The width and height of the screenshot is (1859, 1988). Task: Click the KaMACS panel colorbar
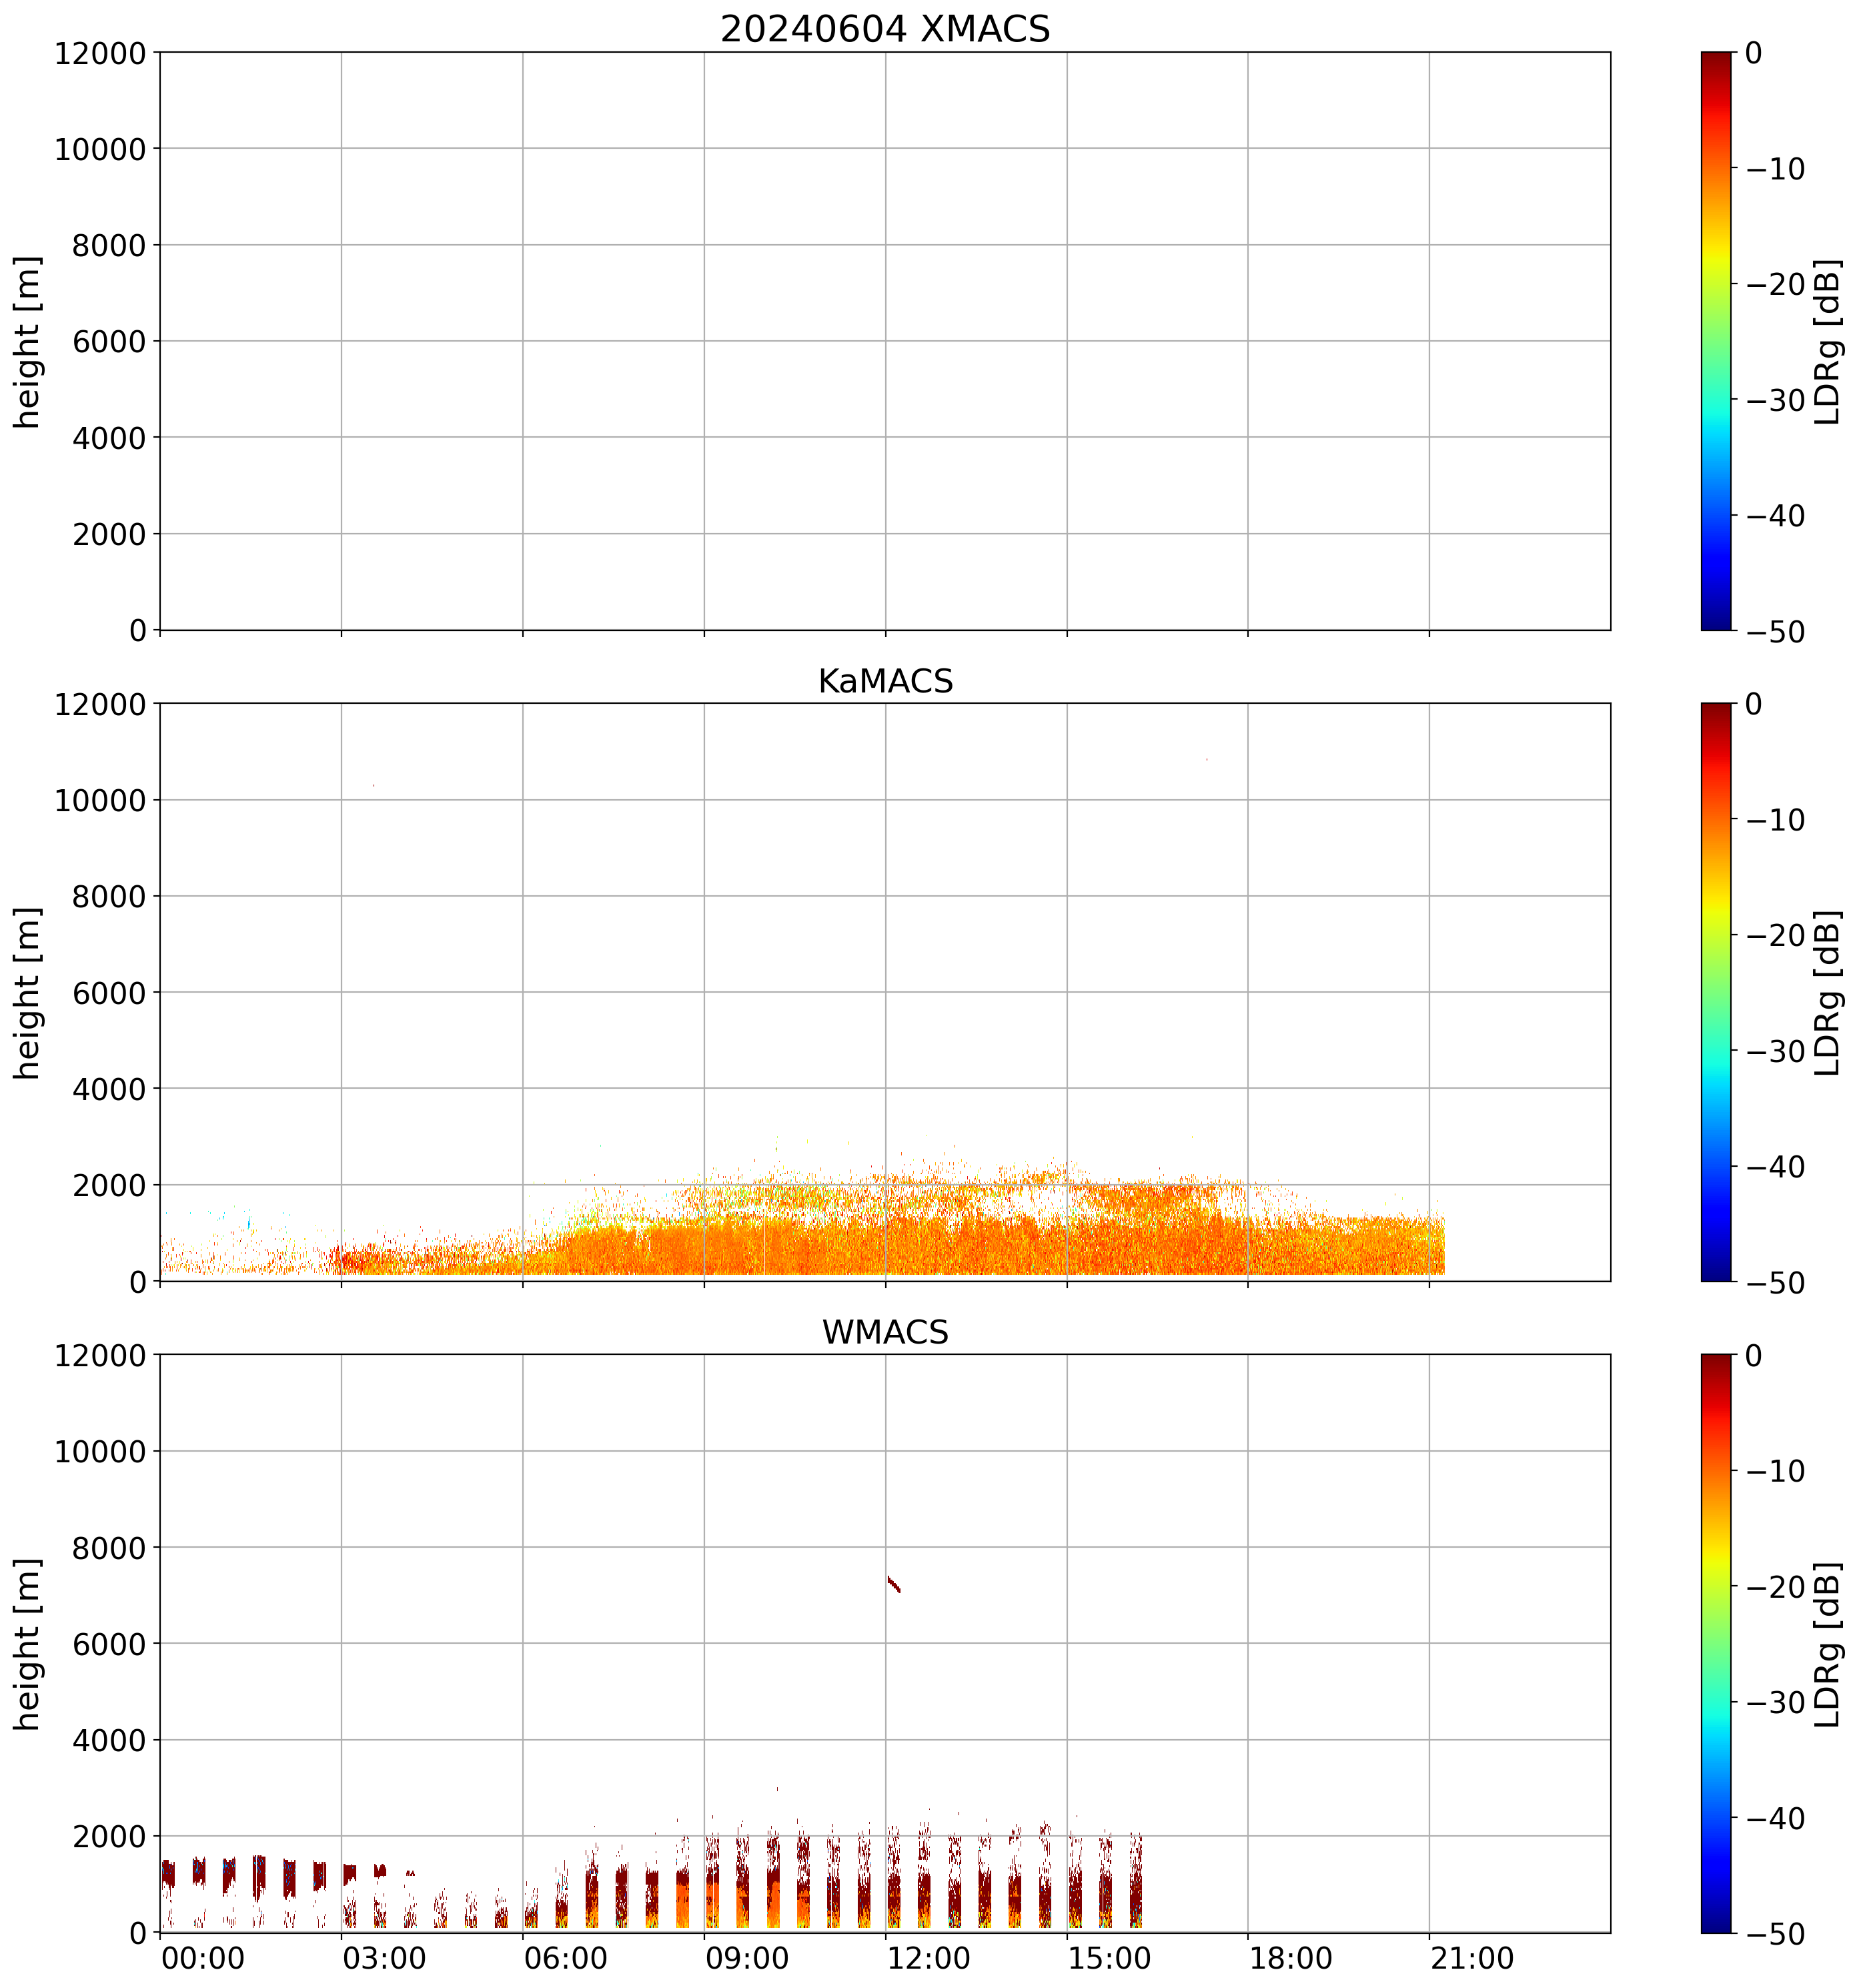[x=1715, y=991]
